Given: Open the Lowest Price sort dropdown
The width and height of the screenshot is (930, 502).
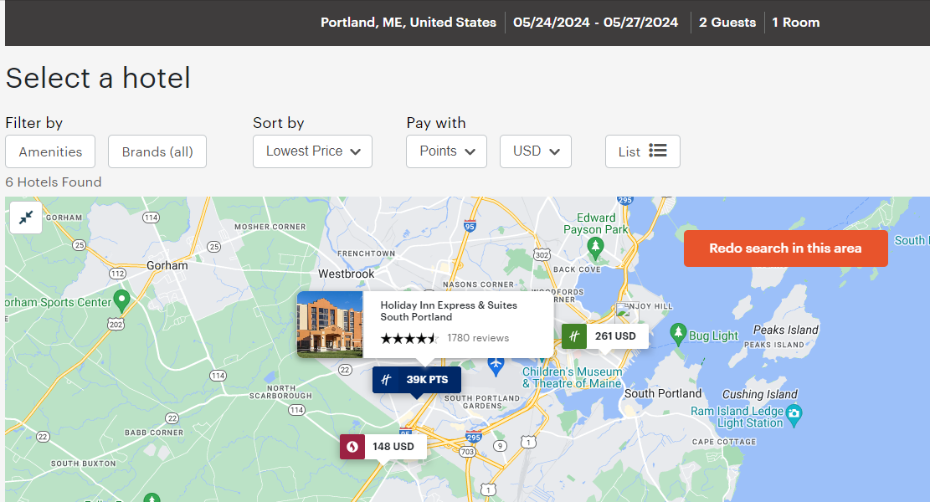Looking at the screenshot, I should pos(312,151).
